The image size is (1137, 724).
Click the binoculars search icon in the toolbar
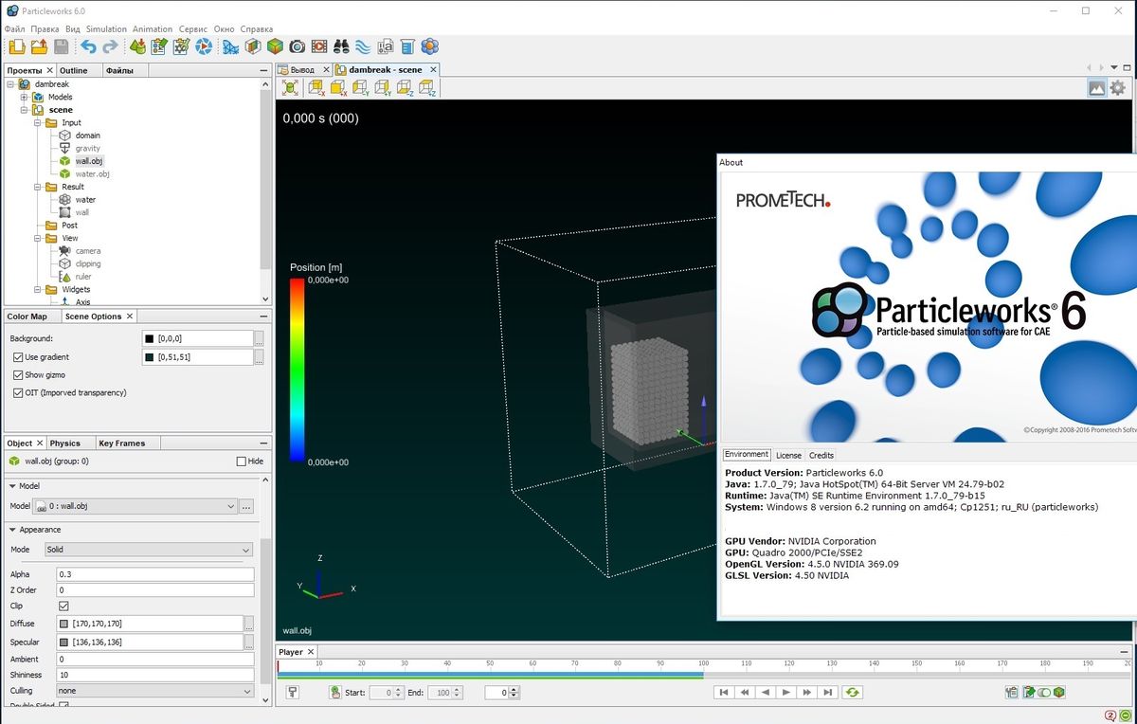tap(341, 46)
